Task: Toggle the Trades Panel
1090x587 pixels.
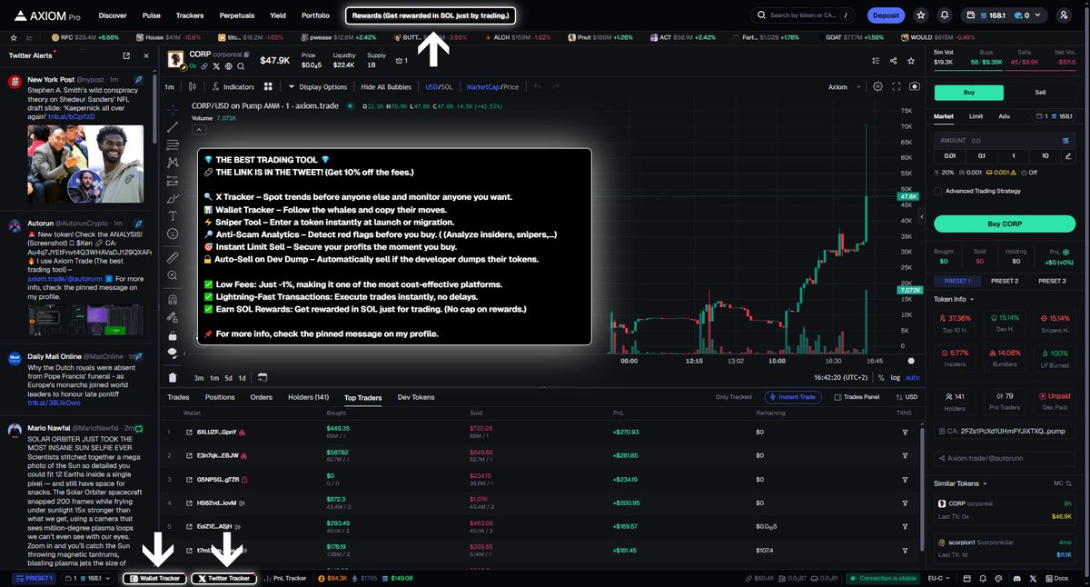Action: (856, 397)
